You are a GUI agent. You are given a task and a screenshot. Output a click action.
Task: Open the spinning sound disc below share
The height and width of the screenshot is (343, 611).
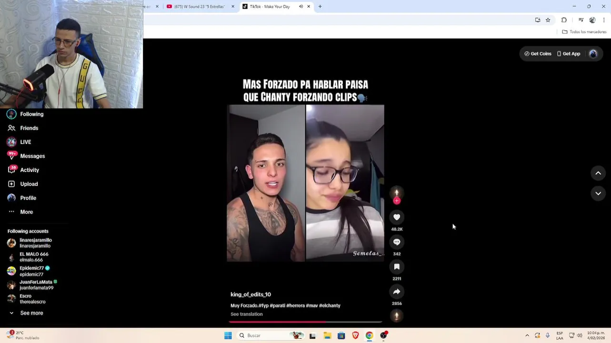click(x=397, y=316)
